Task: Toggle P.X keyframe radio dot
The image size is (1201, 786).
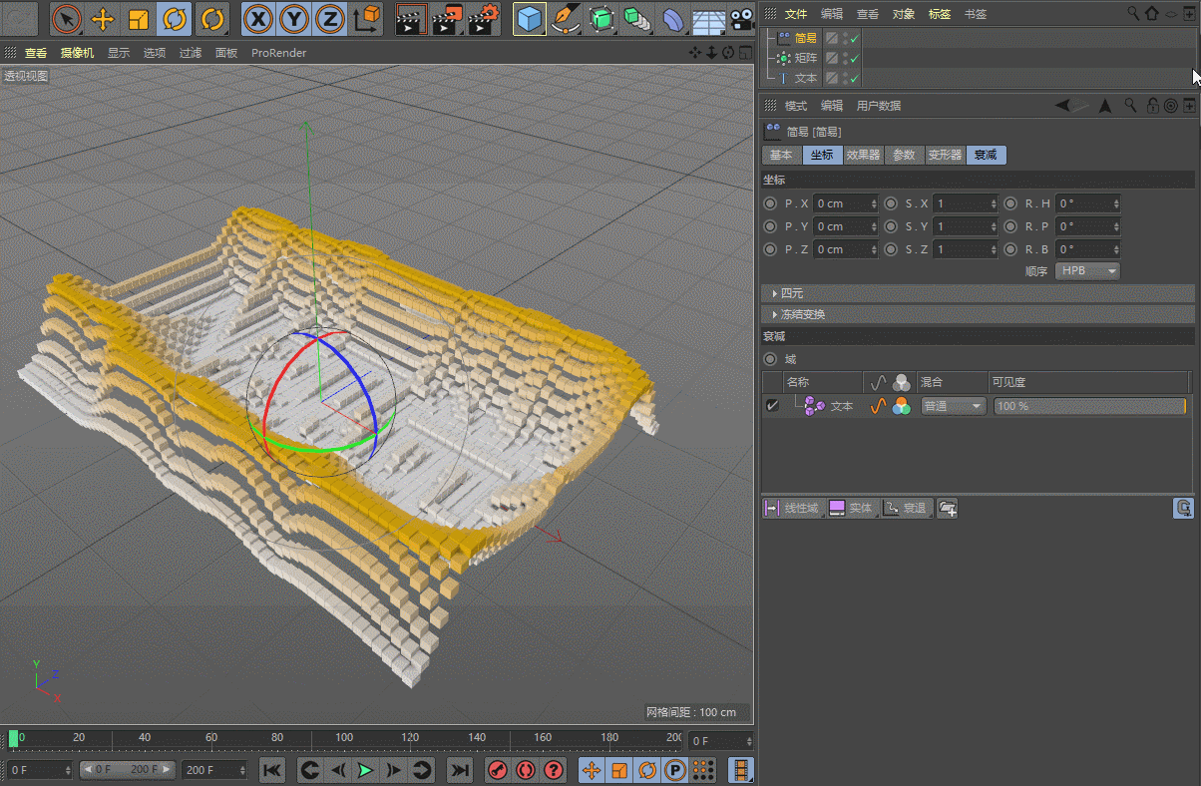Action: click(x=770, y=203)
